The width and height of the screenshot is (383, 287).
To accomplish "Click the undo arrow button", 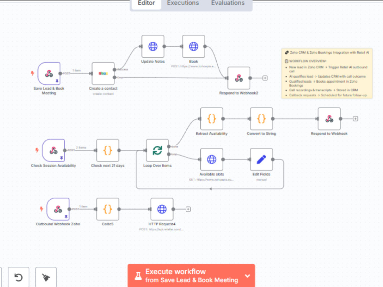I will point(18,277).
